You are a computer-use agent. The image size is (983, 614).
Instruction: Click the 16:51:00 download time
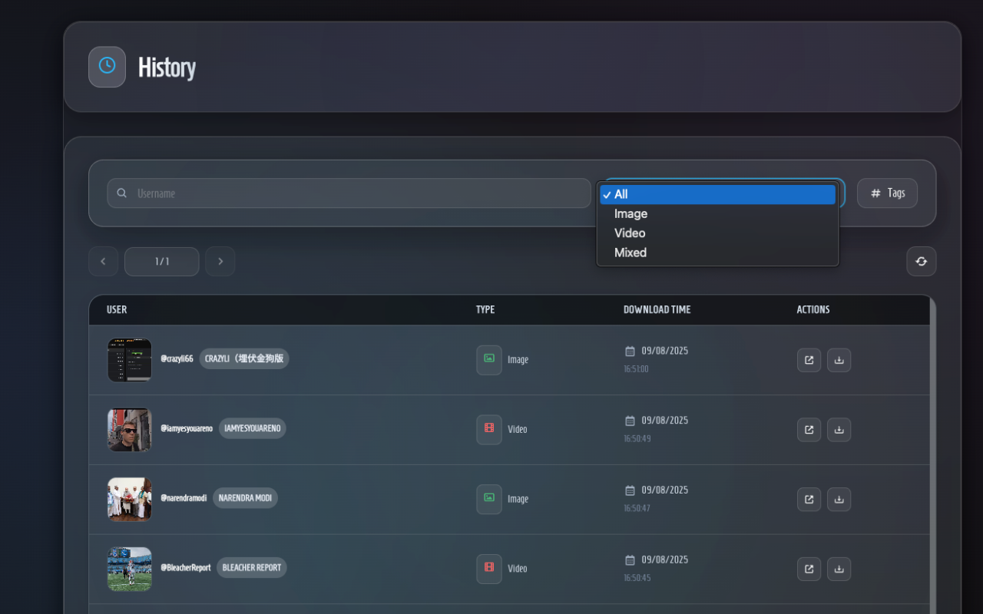click(x=636, y=369)
